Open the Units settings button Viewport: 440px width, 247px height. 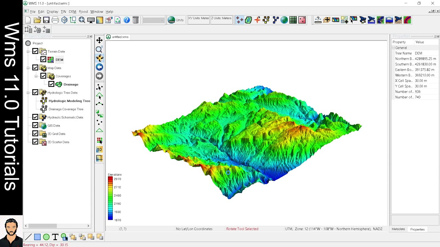pyautogui.click(x=176, y=20)
